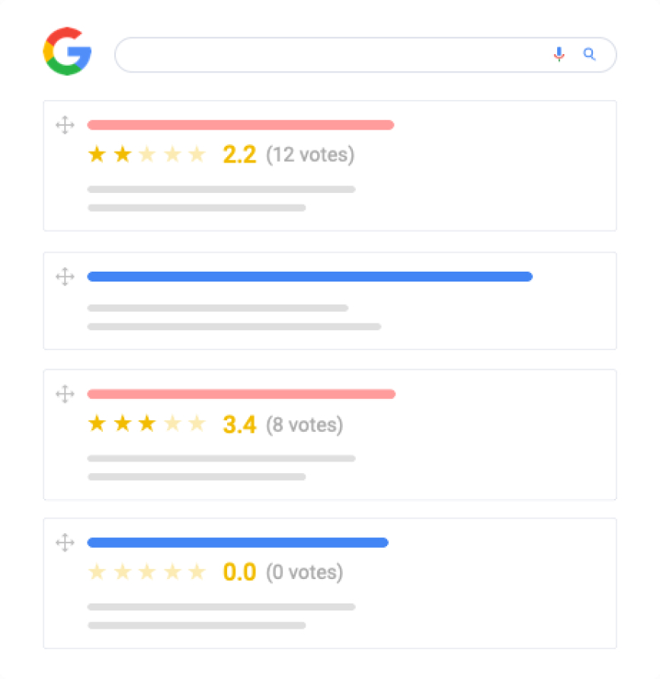
Task: Open the first result's red title link
Action: 240,125
